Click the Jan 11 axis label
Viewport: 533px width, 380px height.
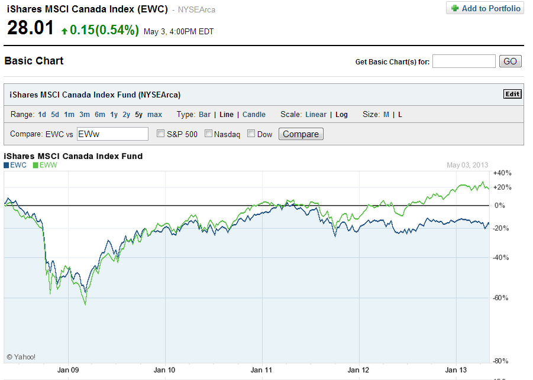(261, 370)
